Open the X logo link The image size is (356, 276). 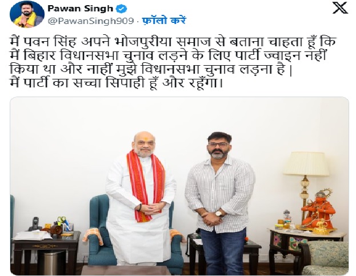click(x=340, y=8)
